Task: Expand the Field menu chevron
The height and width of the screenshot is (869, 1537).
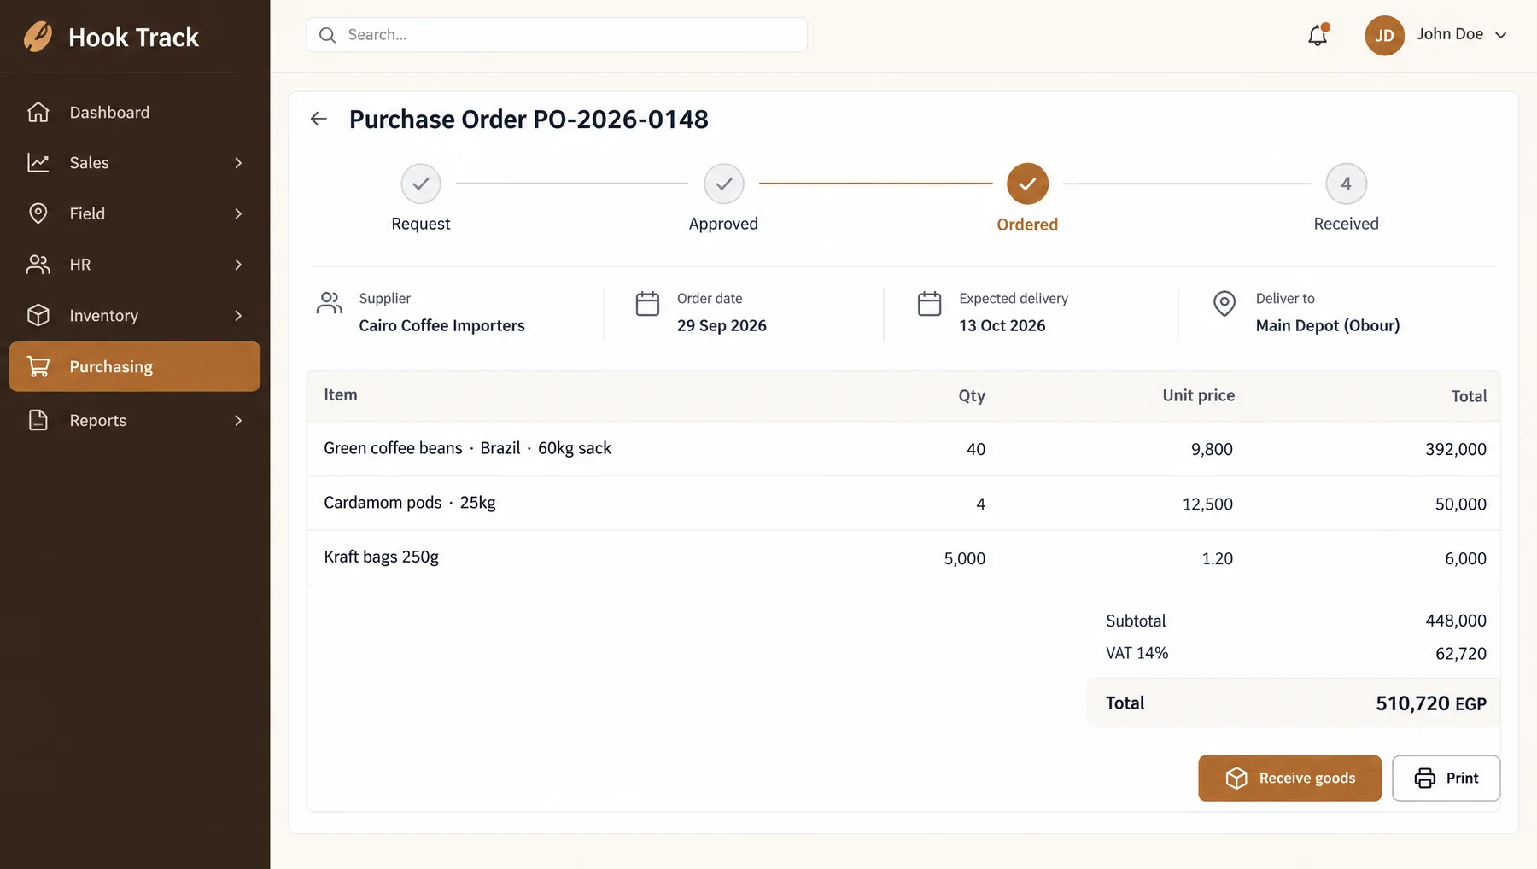Action: (238, 213)
